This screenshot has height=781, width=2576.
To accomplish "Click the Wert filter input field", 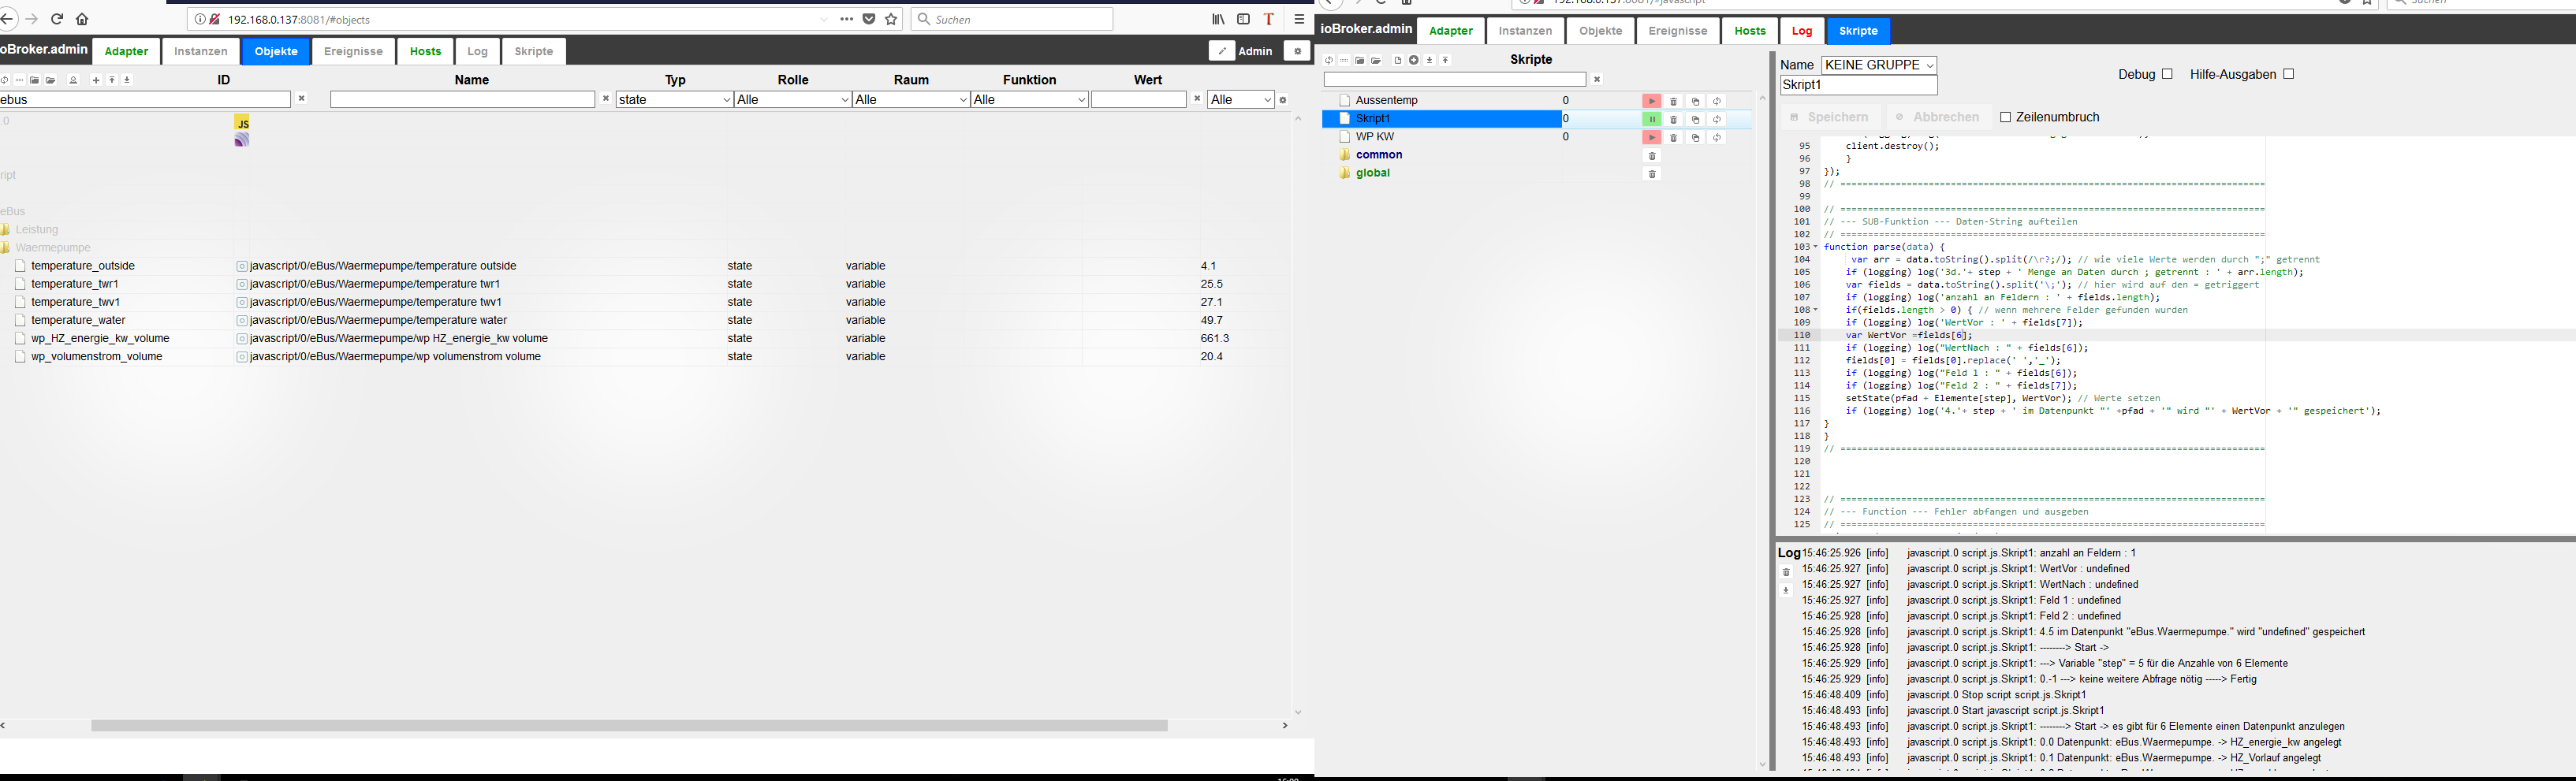I will pyautogui.click(x=1139, y=99).
